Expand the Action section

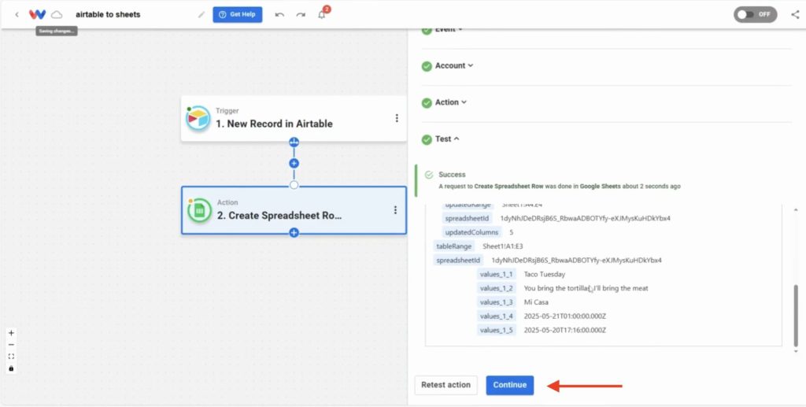click(x=451, y=102)
